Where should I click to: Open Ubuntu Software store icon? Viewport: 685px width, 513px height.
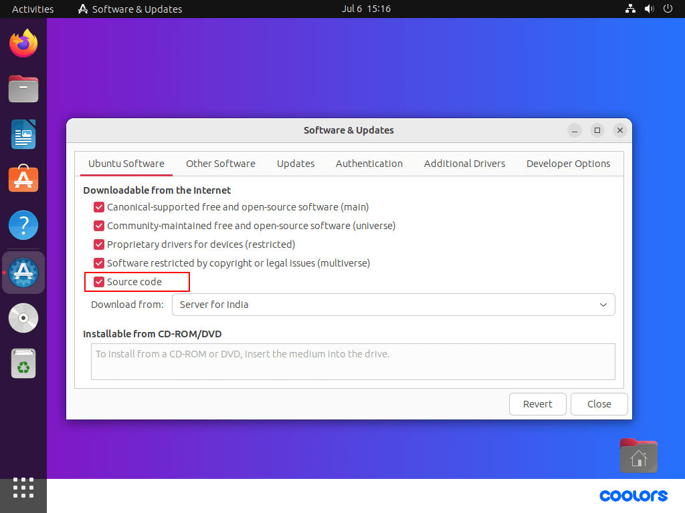coord(23,179)
